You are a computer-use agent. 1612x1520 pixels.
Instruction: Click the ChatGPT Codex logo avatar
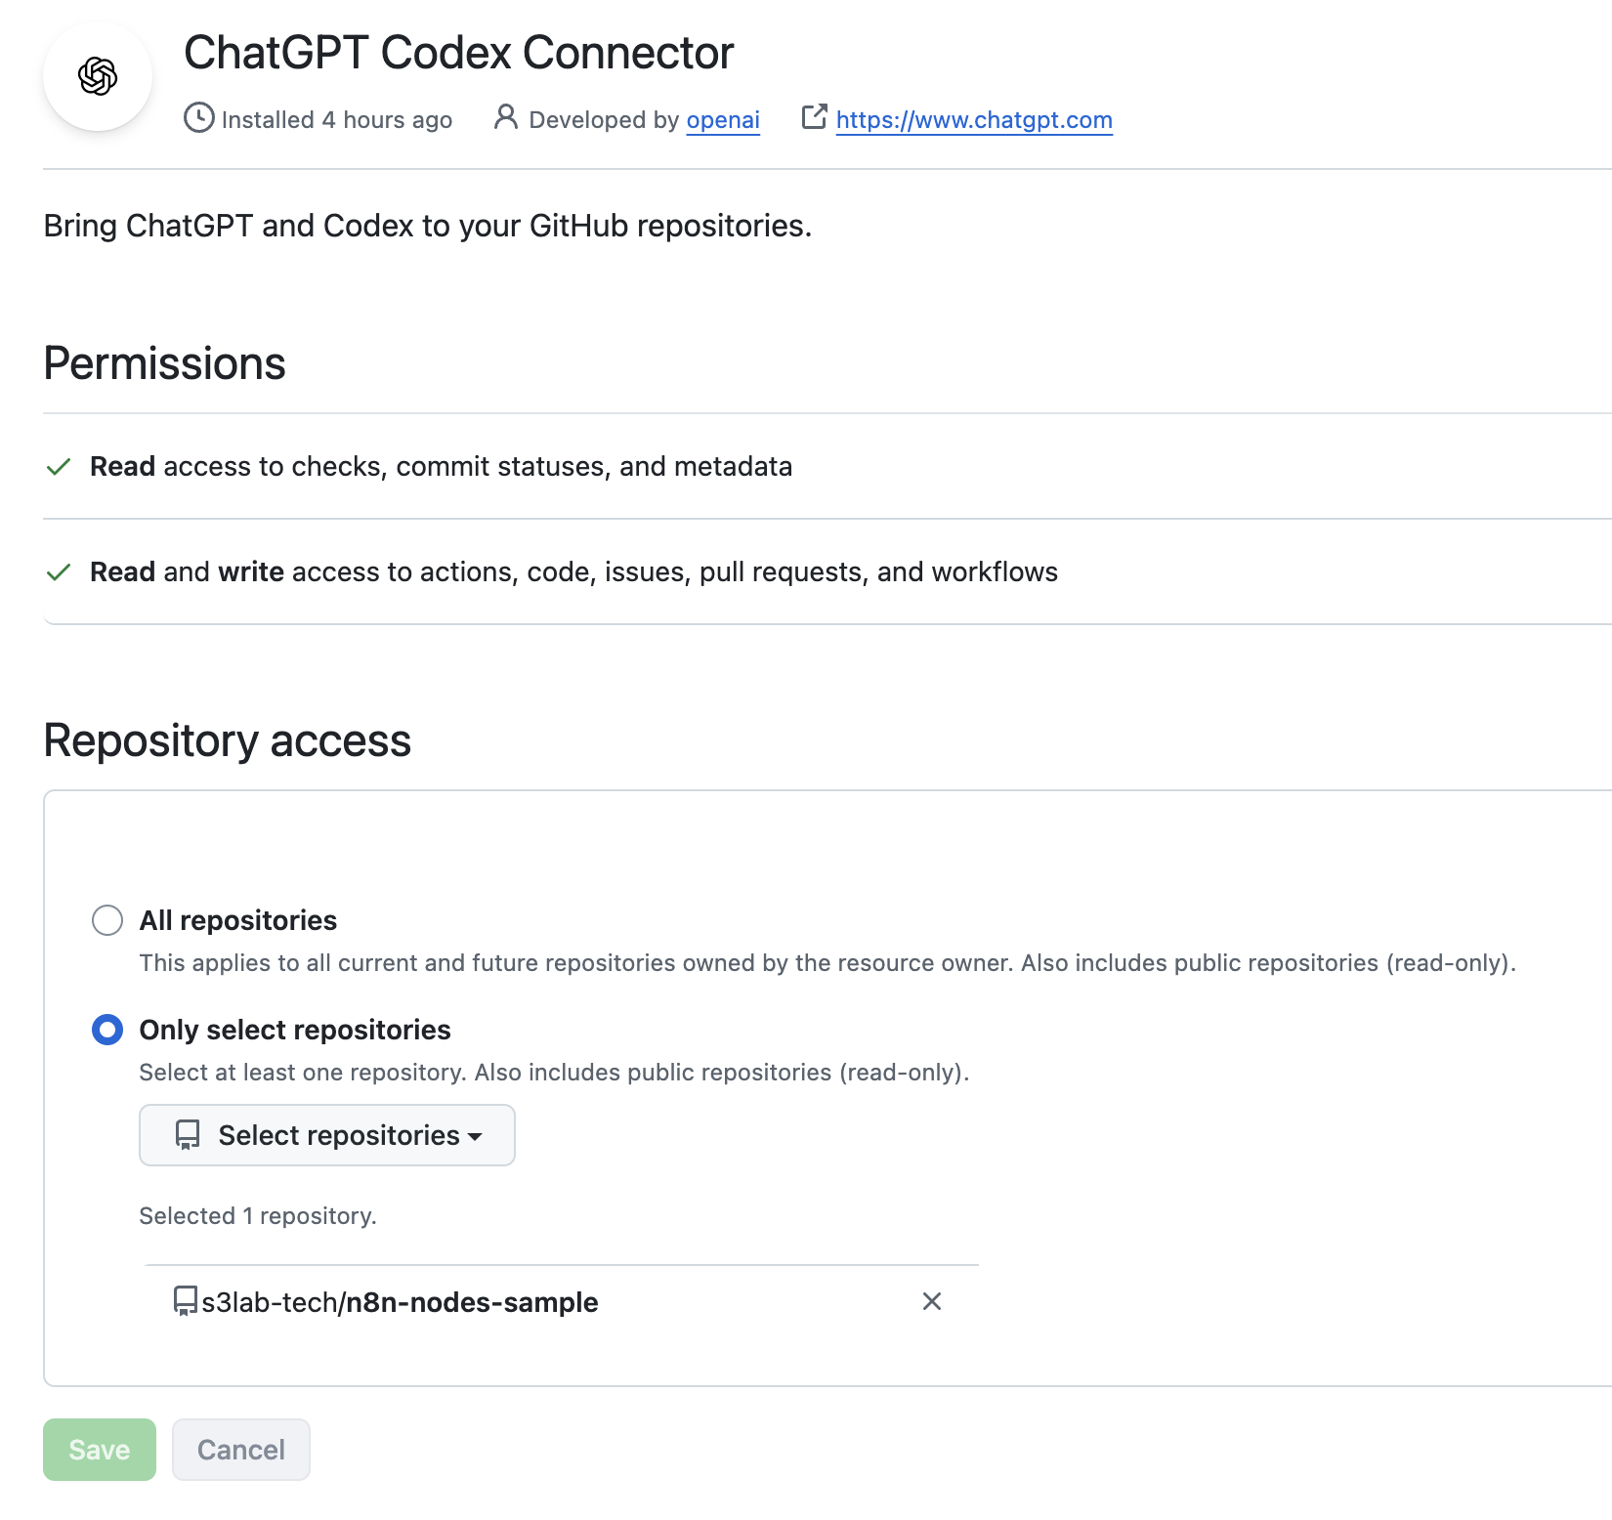[x=98, y=76]
